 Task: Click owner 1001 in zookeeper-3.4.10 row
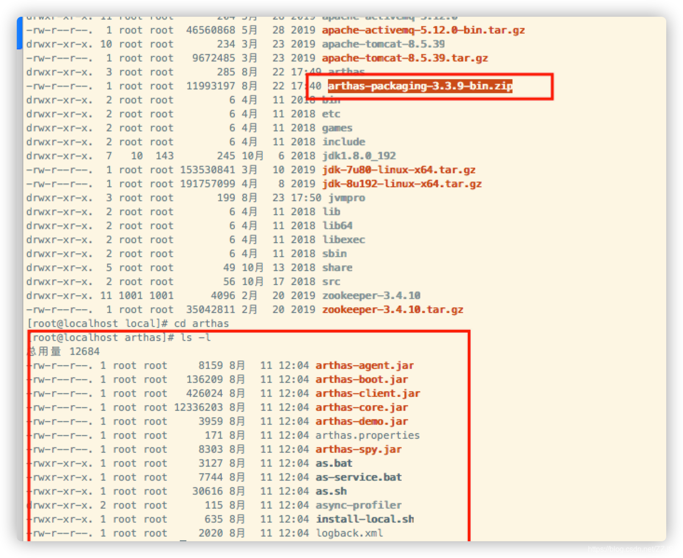(131, 296)
